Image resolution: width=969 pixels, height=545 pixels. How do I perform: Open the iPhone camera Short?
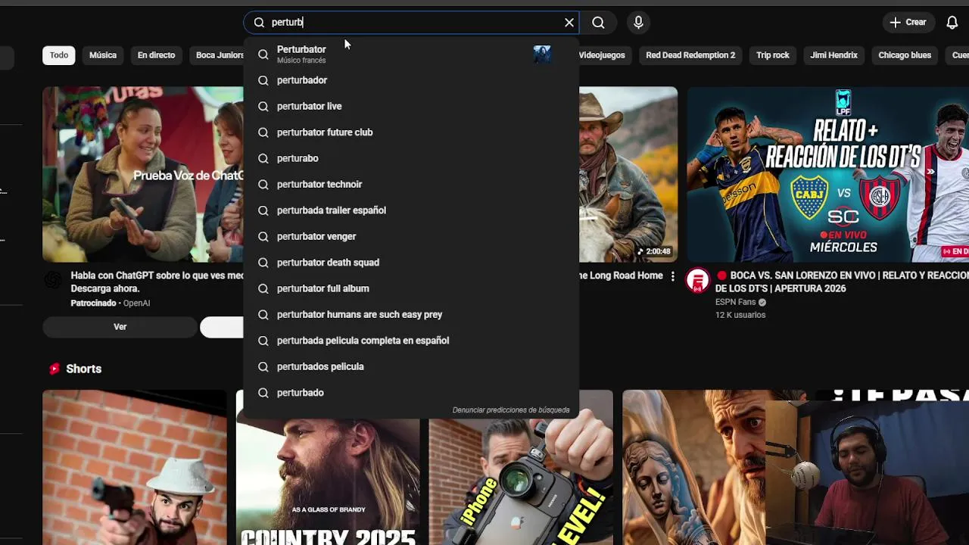[x=521, y=481]
